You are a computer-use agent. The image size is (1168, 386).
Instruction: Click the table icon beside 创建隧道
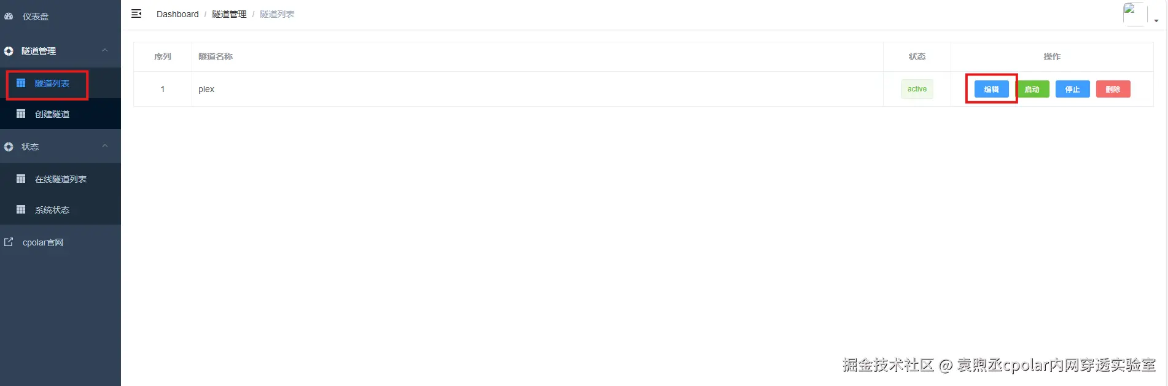[21, 114]
